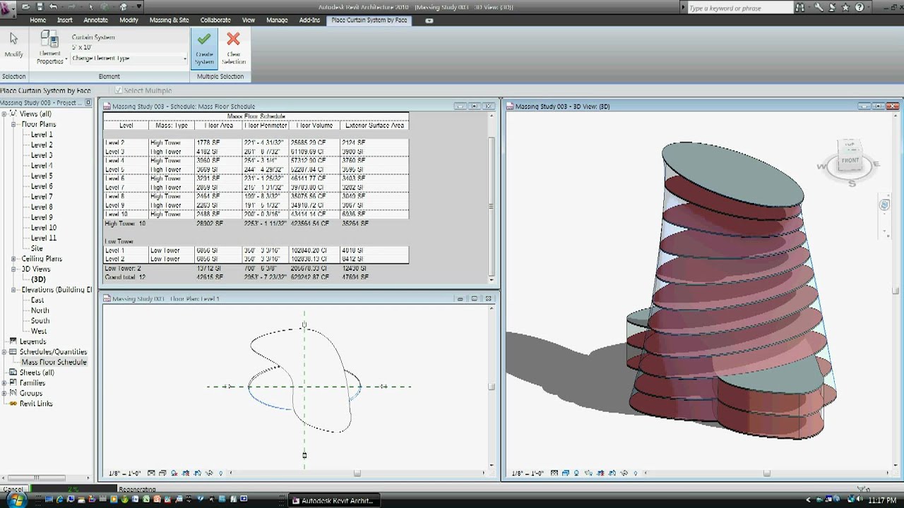Open the {3D} view in project browser

coord(38,279)
